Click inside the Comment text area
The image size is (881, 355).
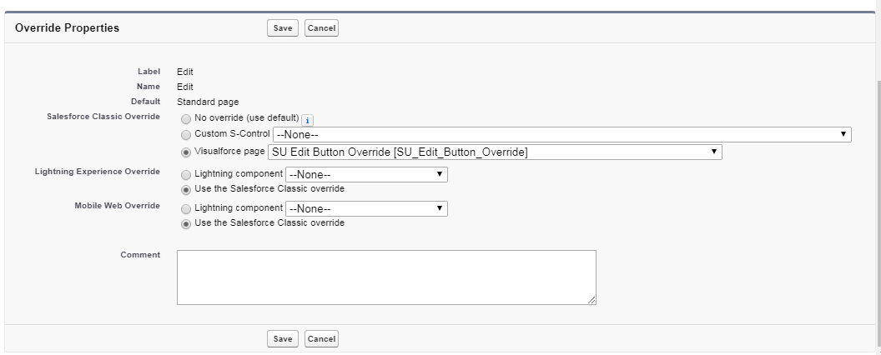[386, 277]
